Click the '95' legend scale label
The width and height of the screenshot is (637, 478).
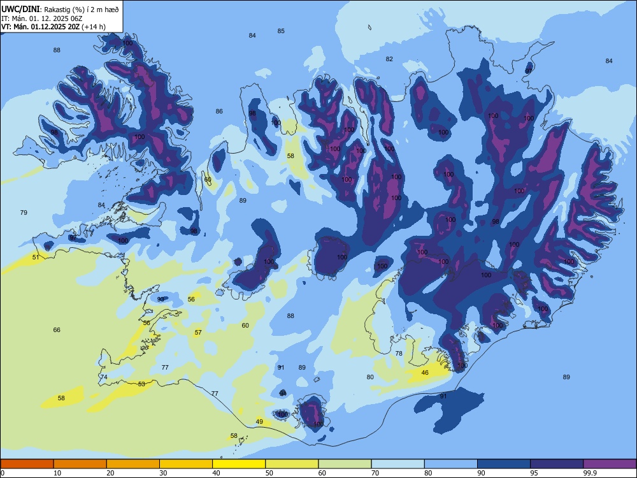tap(534, 473)
